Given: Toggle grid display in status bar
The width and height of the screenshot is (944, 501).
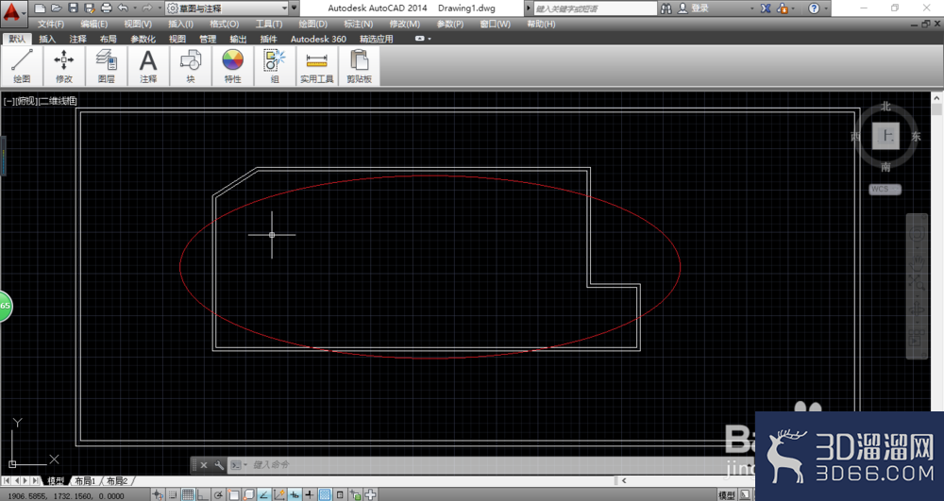Looking at the screenshot, I should pos(188,494).
